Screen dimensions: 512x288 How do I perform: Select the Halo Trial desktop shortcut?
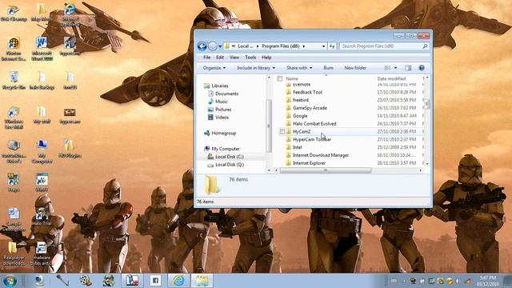click(x=42, y=217)
